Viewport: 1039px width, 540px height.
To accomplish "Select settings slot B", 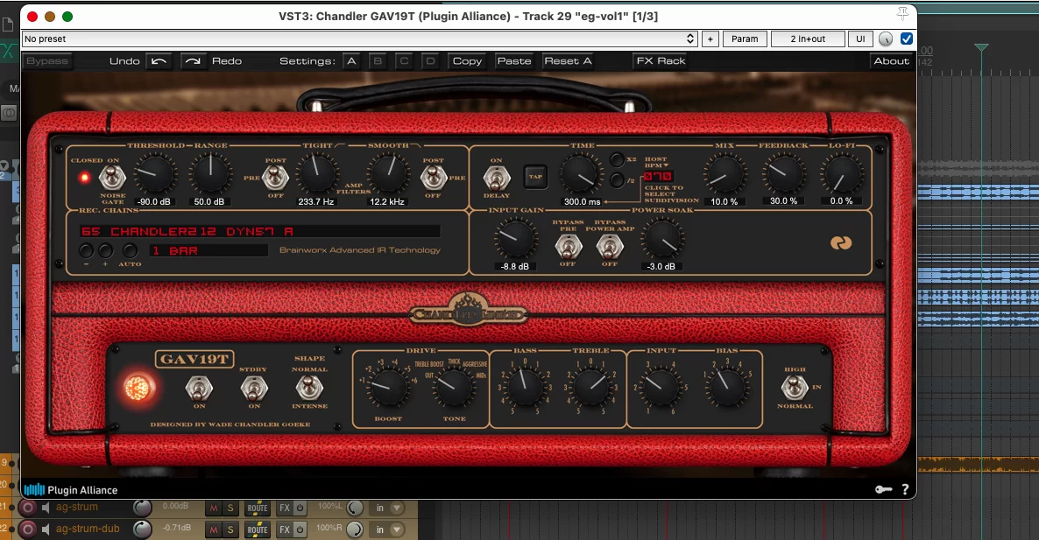I will coord(378,61).
